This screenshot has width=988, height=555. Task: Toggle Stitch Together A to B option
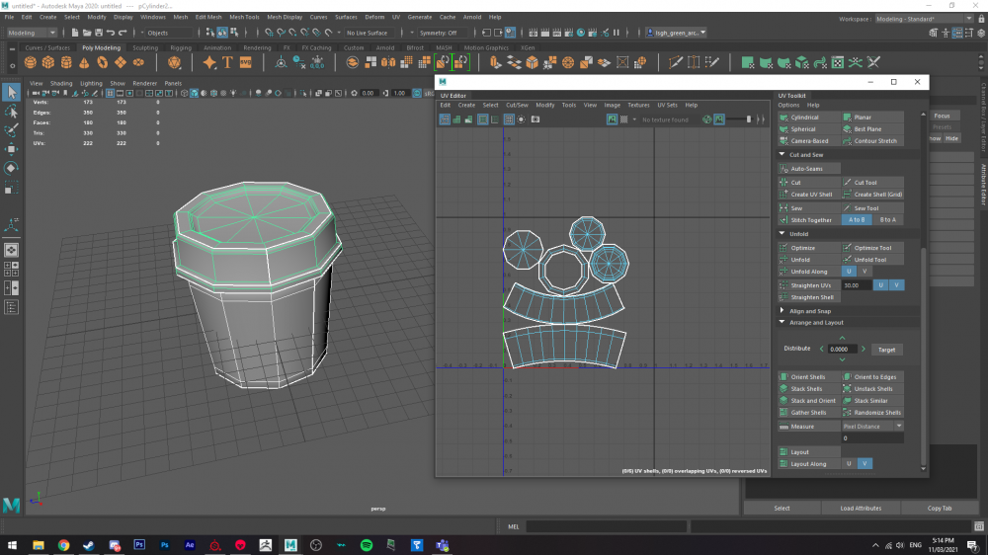[856, 220]
